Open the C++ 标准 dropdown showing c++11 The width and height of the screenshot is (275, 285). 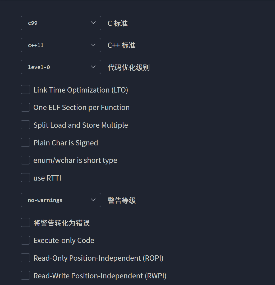(x=61, y=45)
